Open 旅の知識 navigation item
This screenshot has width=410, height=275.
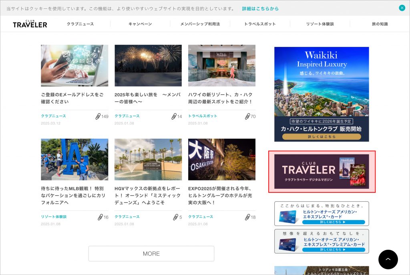[380, 24]
